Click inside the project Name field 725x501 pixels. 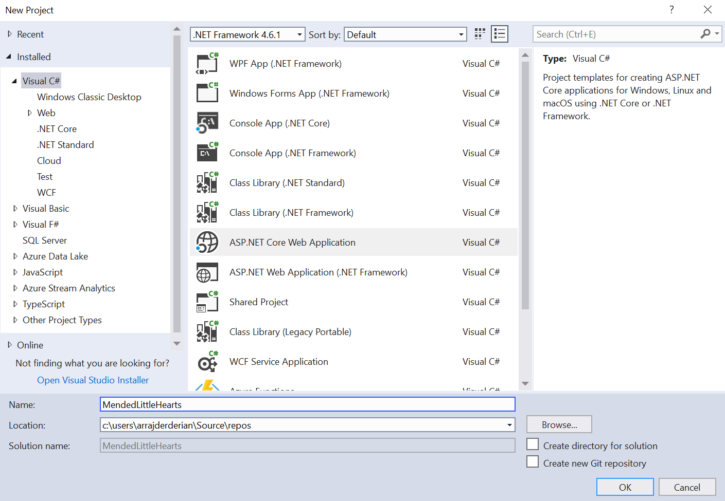pos(307,404)
